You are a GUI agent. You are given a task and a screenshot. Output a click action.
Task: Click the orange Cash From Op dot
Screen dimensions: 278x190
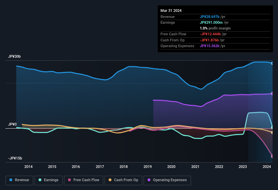pos(110,180)
